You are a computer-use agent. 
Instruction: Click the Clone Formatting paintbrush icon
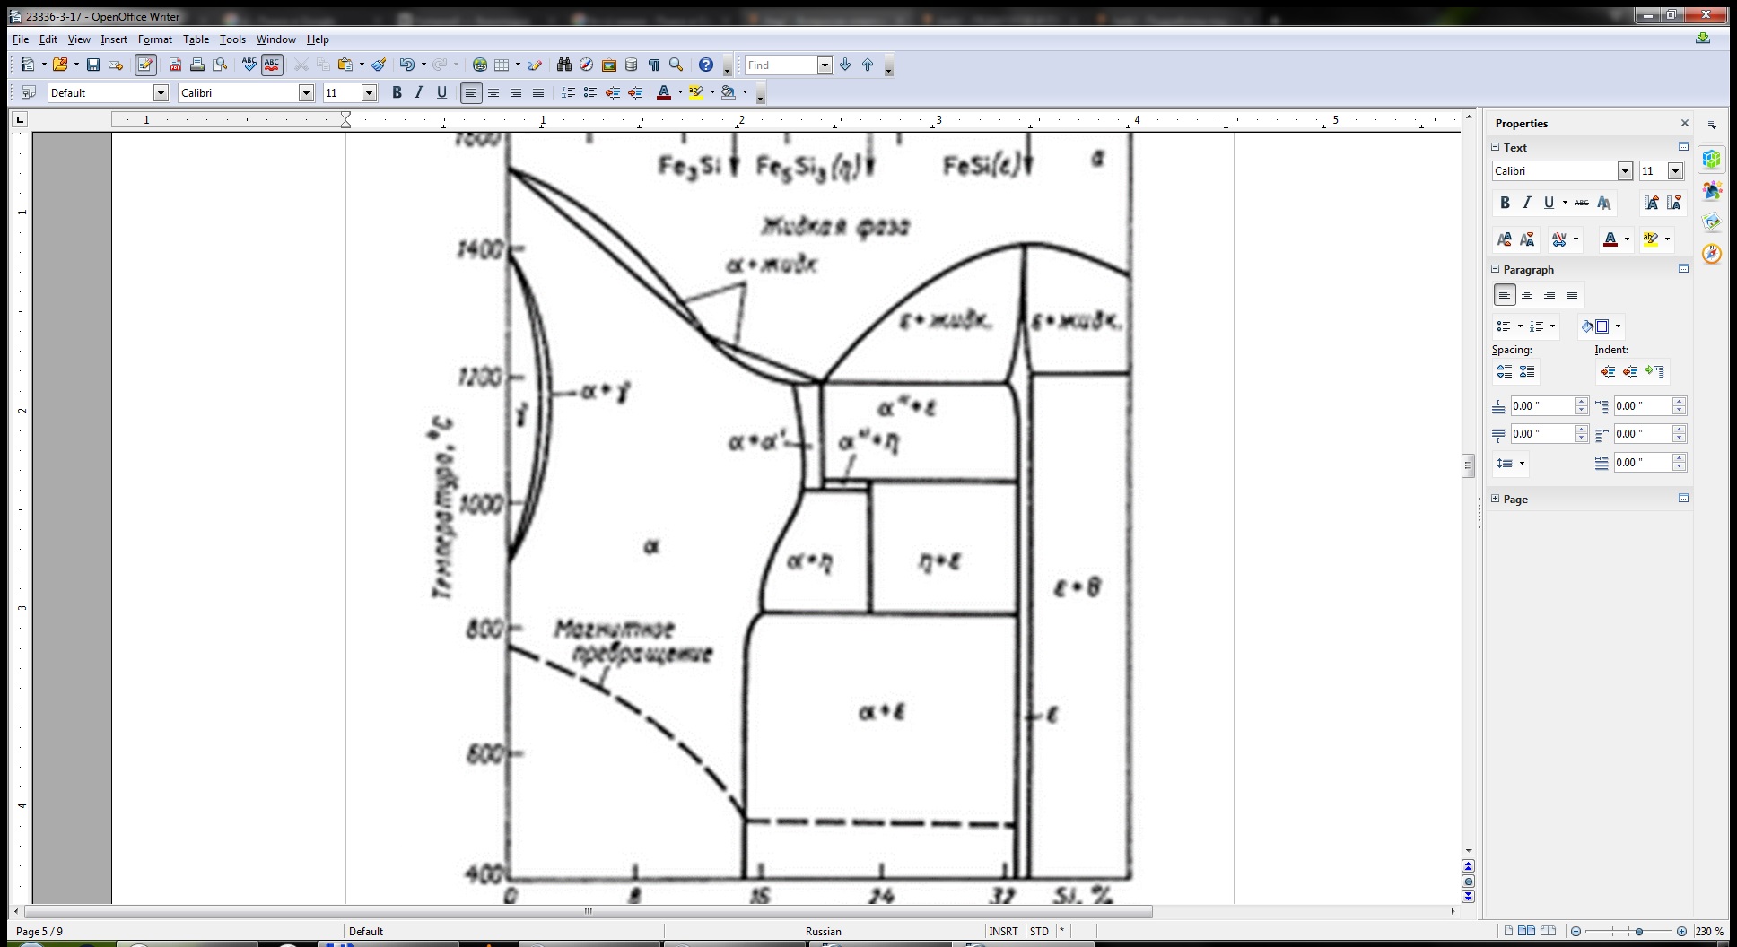[379, 65]
